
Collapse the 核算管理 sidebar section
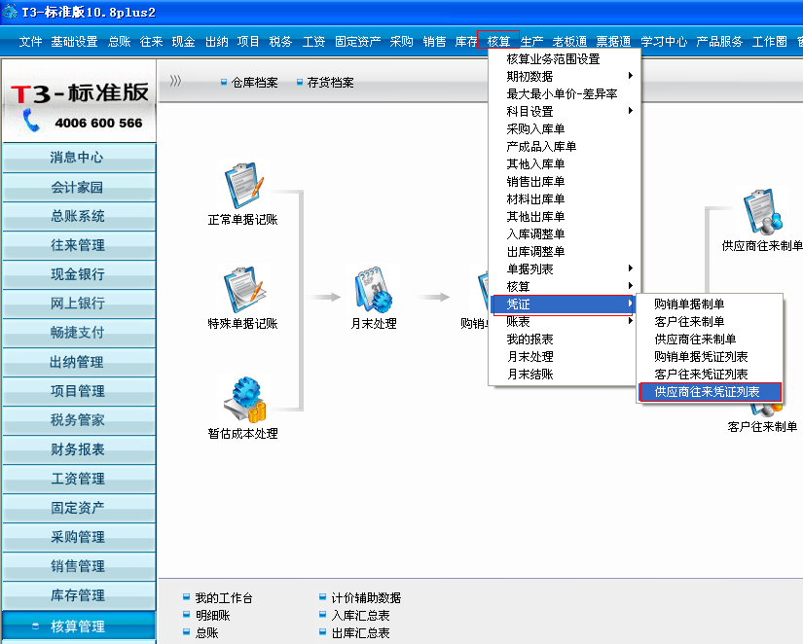pyautogui.click(x=79, y=626)
